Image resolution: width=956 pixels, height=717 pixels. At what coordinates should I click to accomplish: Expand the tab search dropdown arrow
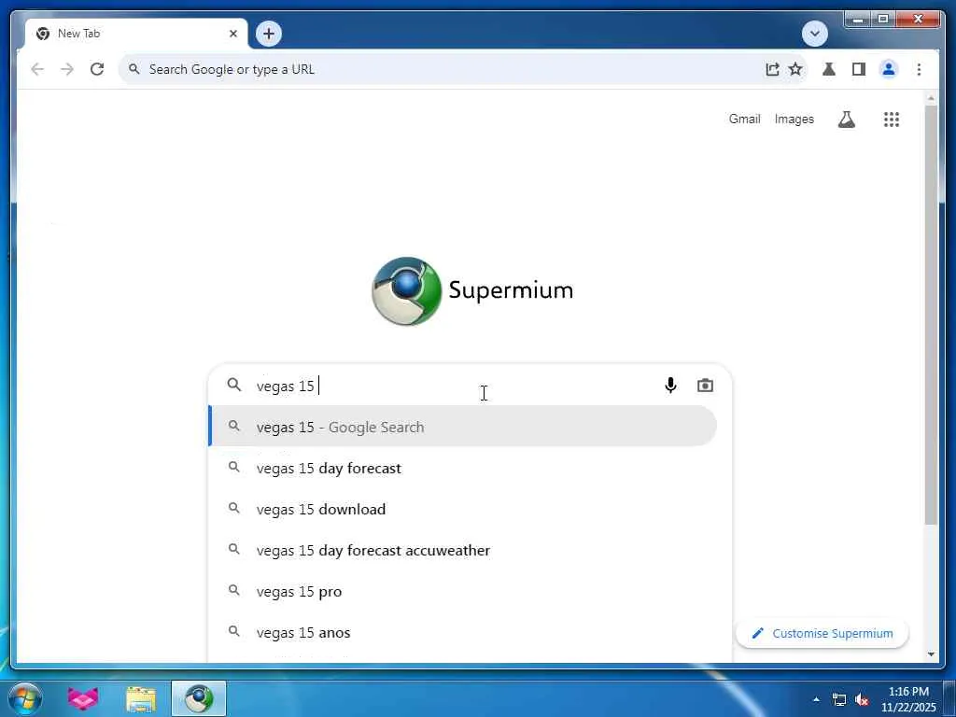tap(814, 34)
